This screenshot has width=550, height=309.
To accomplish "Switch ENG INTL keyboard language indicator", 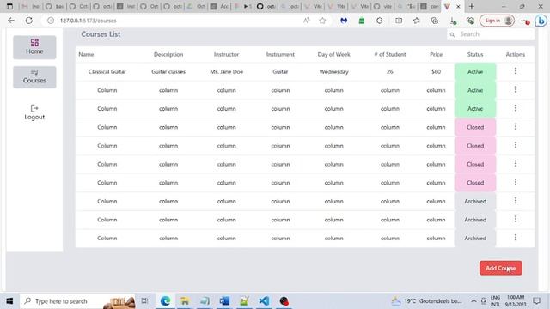I will (495, 300).
